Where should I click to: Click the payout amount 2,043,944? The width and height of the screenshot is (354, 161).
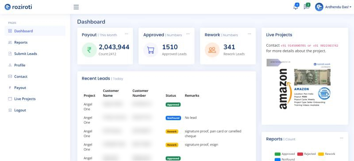coord(114,47)
